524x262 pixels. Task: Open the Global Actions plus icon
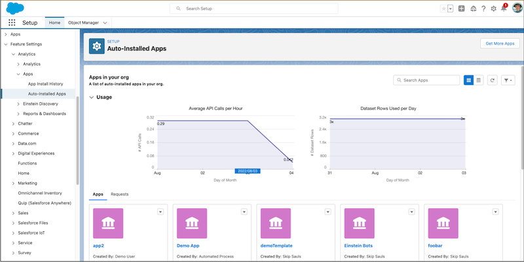click(x=462, y=9)
